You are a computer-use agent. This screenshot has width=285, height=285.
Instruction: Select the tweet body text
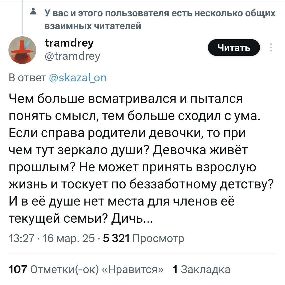[x=141, y=158]
